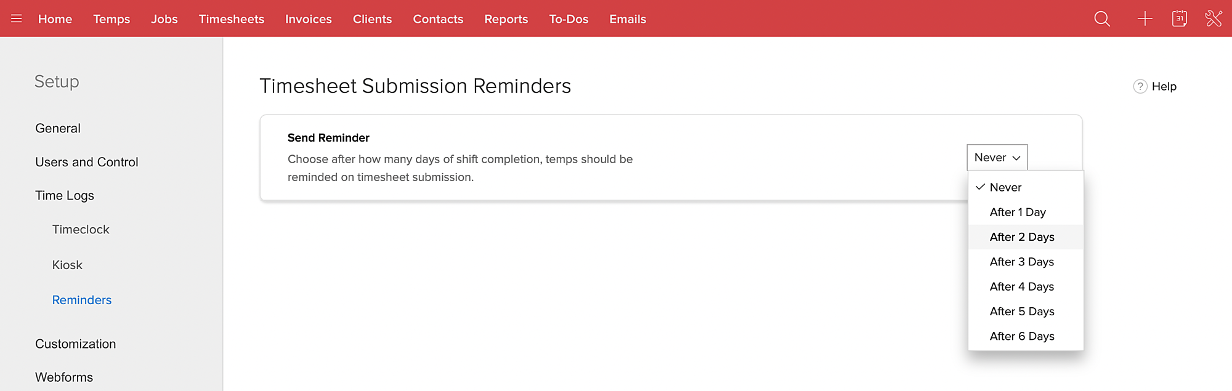
Task: Click the Reminders sidebar link
Action: 82,300
